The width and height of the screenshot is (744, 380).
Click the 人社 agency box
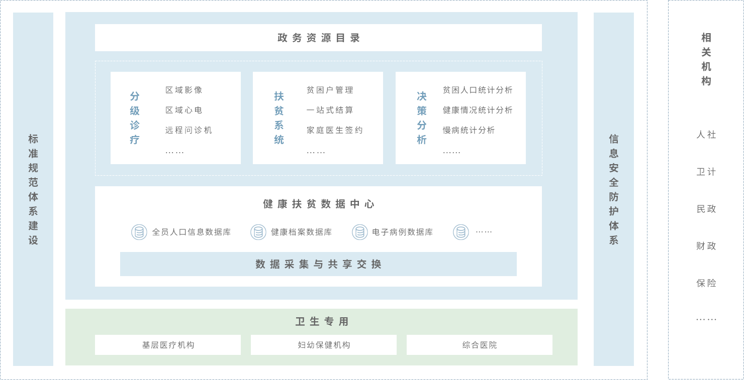[x=706, y=135]
